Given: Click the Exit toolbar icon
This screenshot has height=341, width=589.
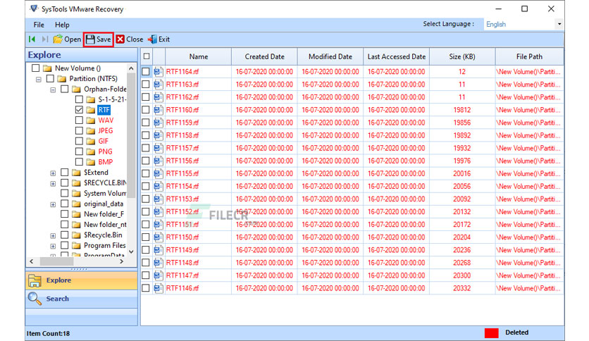Looking at the screenshot, I should [152, 39].
